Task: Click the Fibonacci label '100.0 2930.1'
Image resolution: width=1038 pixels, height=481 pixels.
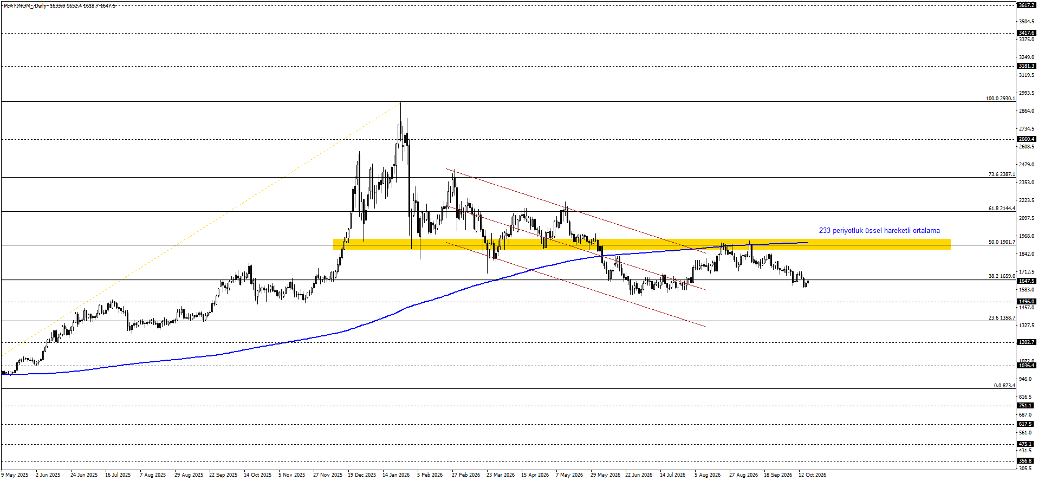Action: (x=1000, y=99)
